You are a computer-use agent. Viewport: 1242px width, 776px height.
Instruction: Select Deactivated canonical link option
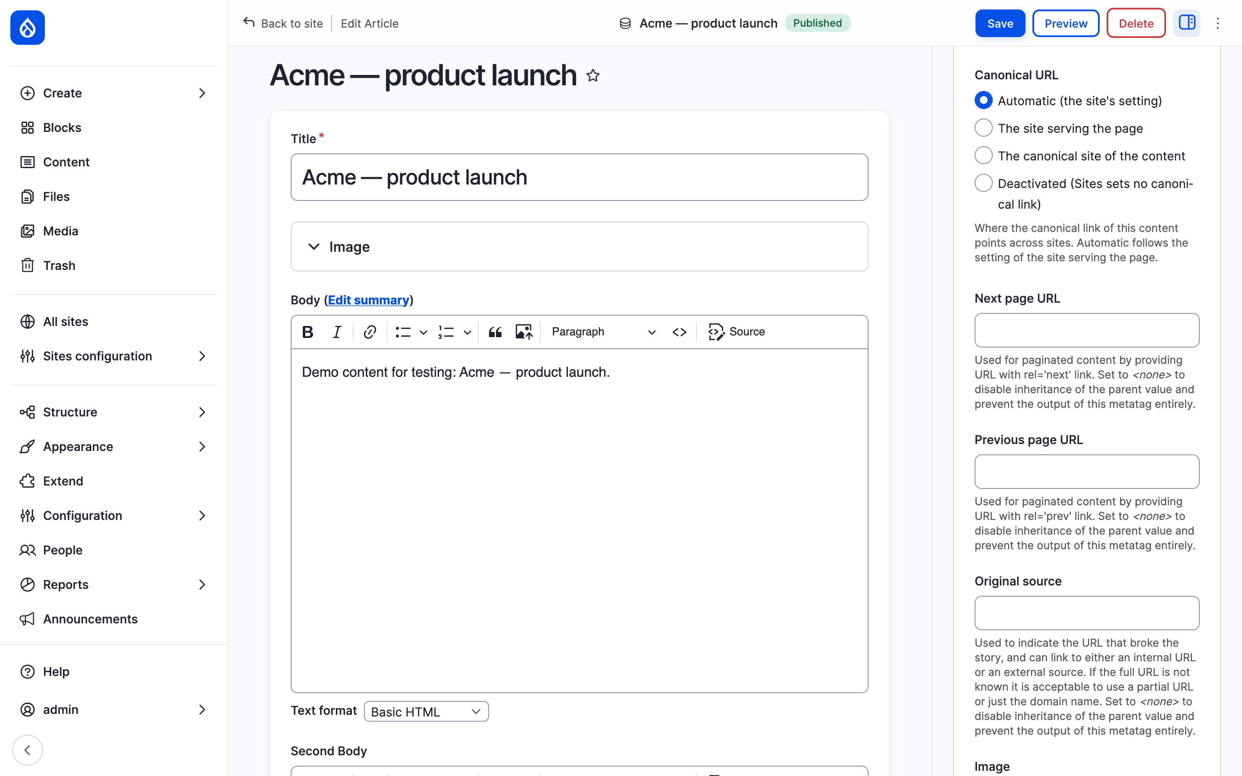983,183
